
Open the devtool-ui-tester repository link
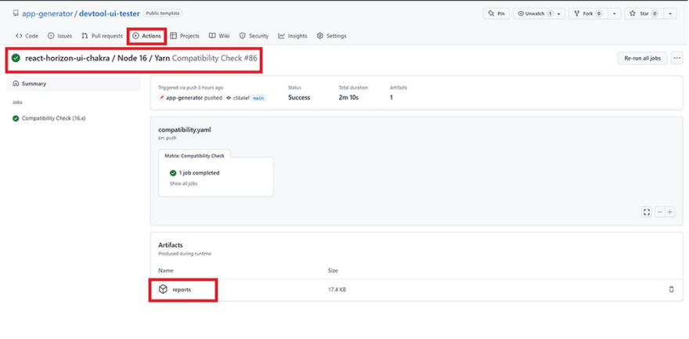(110, 13)
